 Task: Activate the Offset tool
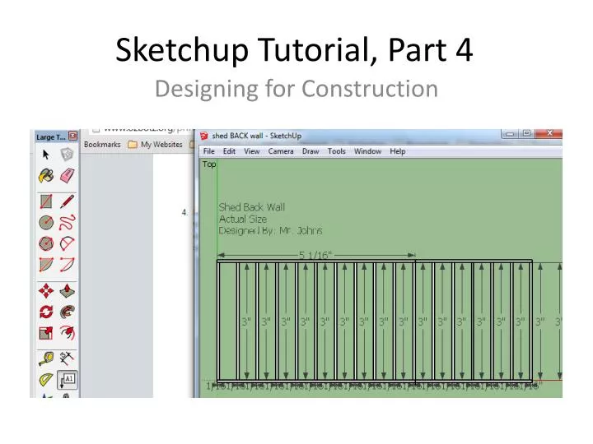[67, 333]
